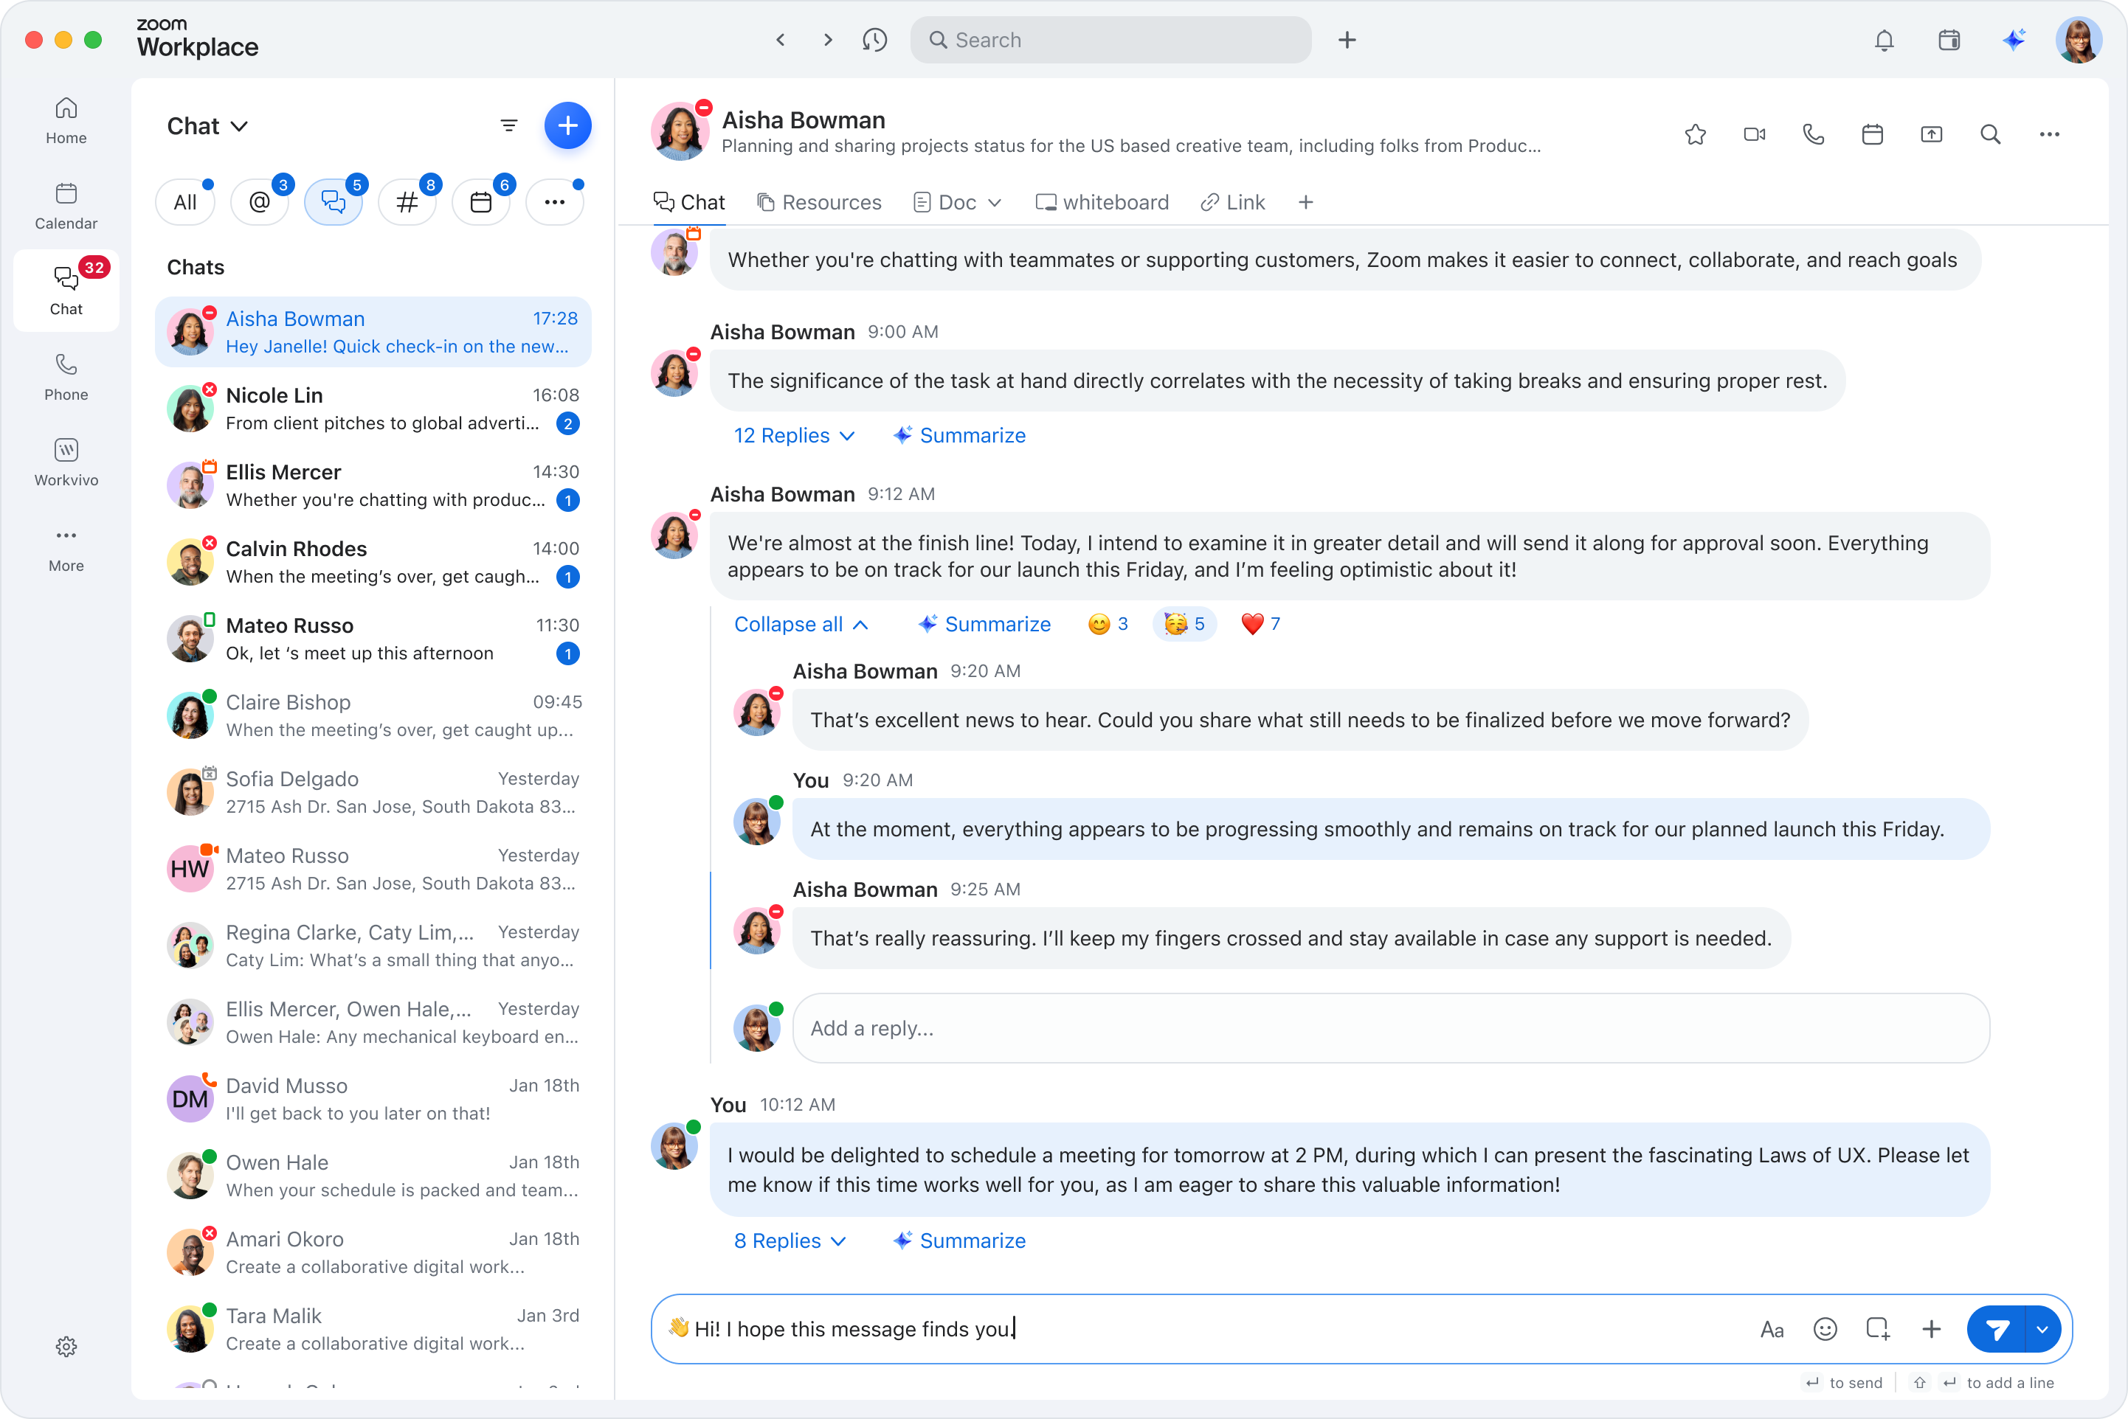
Task: Open the emoji picker in message box
Action: coord(1825,1328)
